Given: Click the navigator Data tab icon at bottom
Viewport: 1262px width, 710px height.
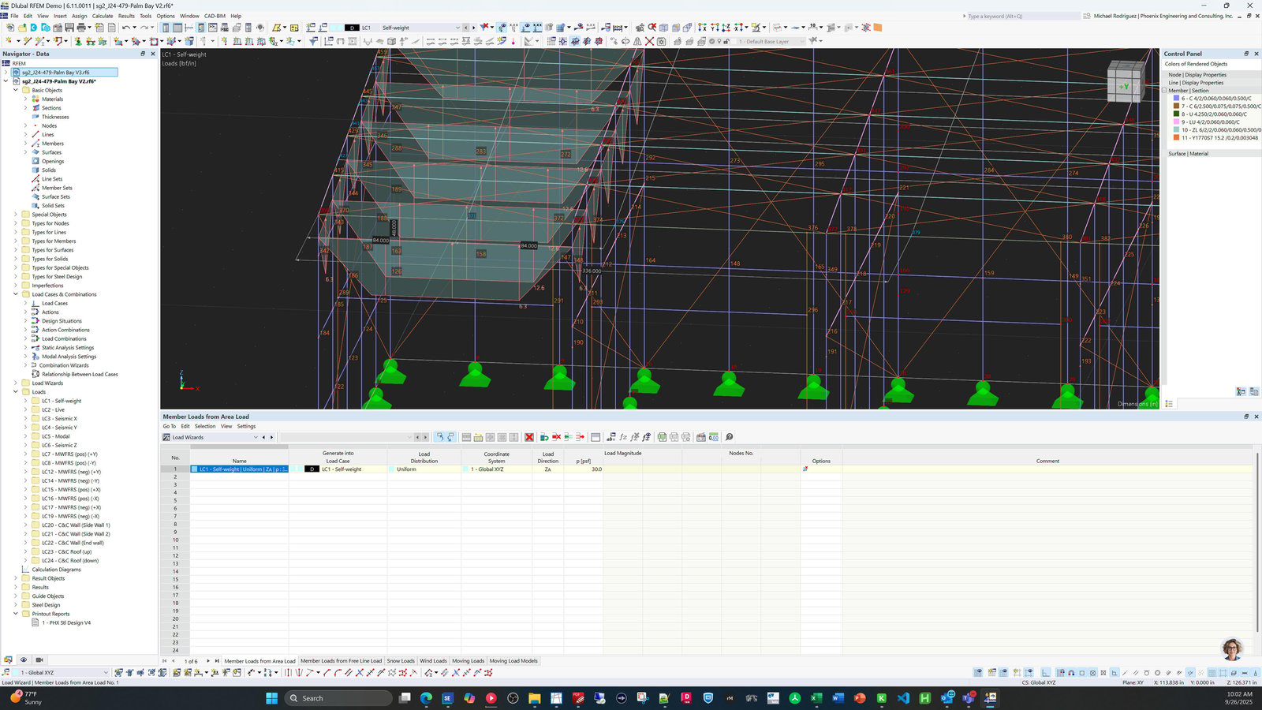Looking at the screenshot, I should pyautogui.click(x=8, y=660).
